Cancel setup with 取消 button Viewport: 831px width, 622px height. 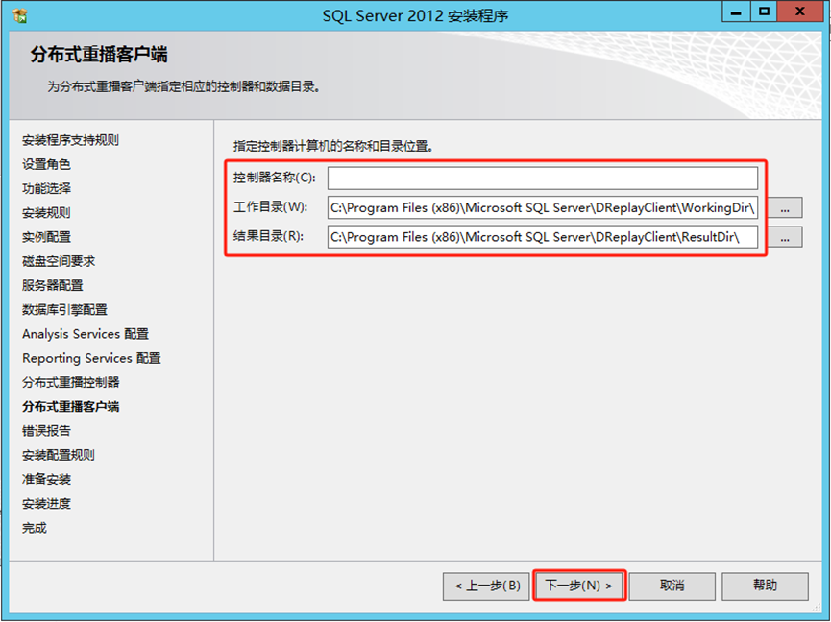tap(672, 586)
